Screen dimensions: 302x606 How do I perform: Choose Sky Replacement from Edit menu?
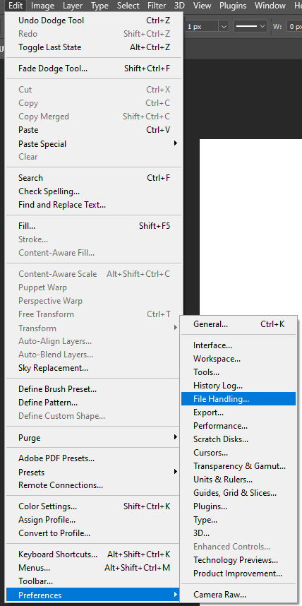[94, 367]
